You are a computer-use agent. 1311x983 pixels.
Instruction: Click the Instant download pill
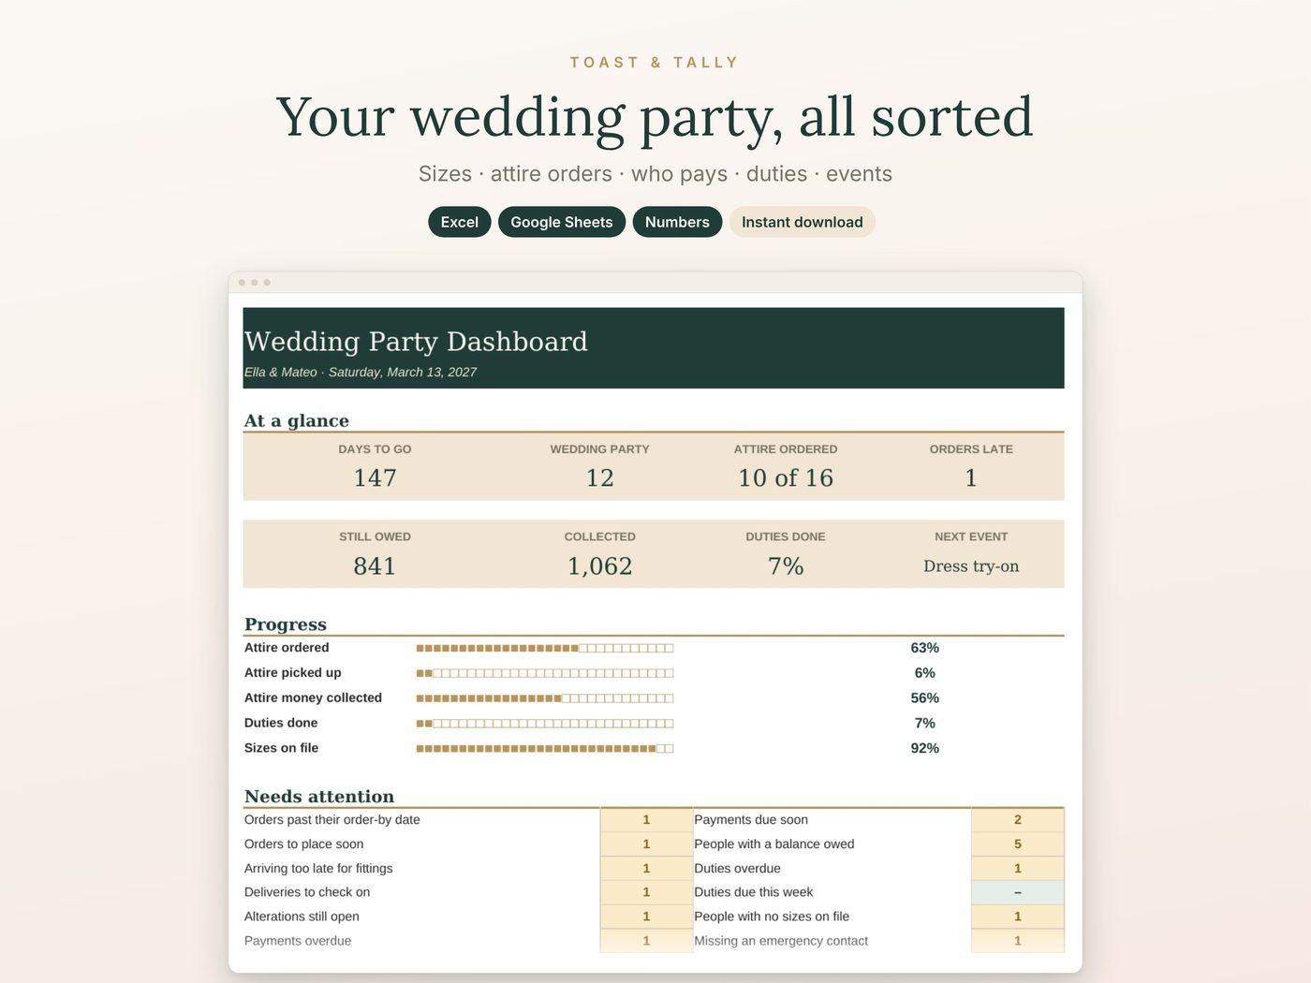[803, 222]
